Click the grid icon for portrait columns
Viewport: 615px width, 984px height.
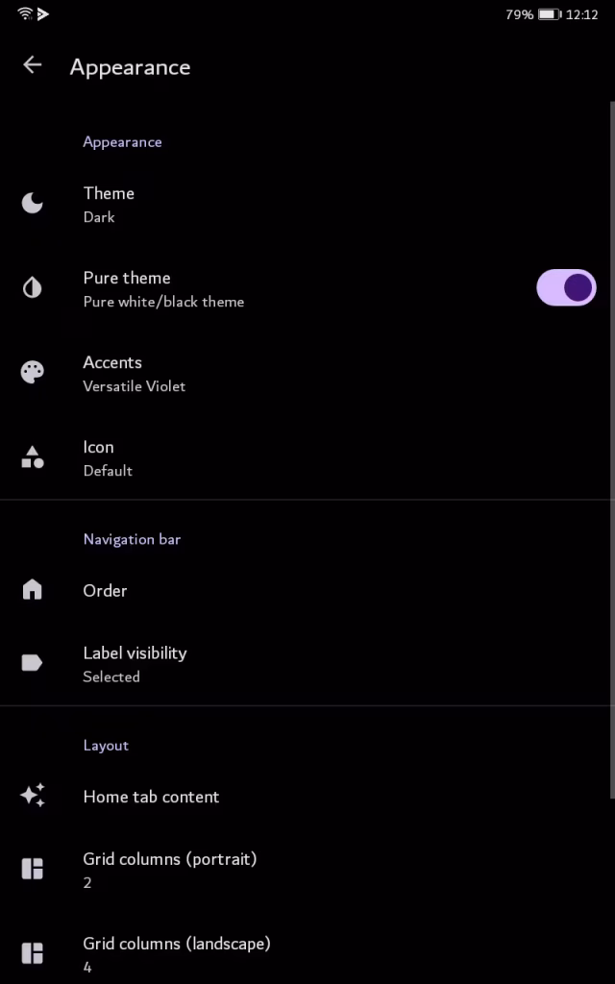point(32,869)
